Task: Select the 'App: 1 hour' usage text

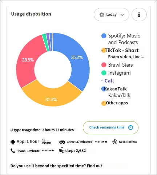Action: [x=28, y=142]
